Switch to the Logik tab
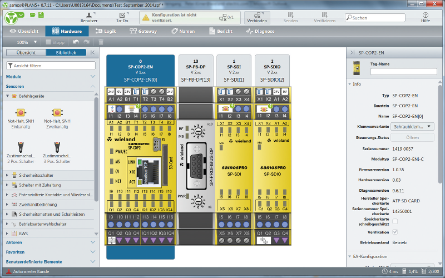The image size is (445, 278). pos(106,31)
